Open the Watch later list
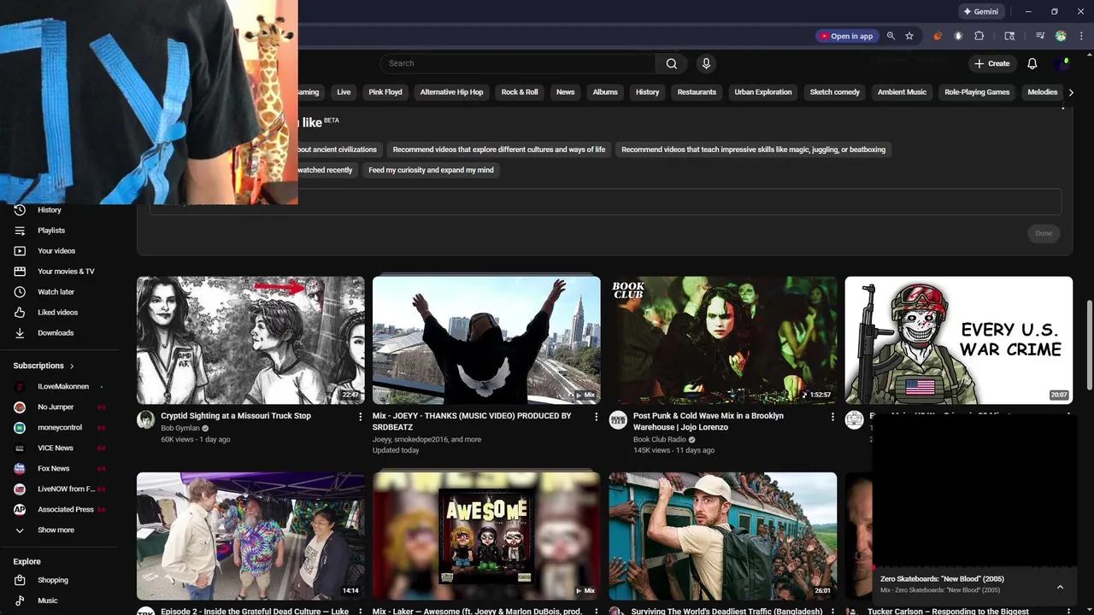This screenshot has width=1094, height=615. [x=56, y=292]
